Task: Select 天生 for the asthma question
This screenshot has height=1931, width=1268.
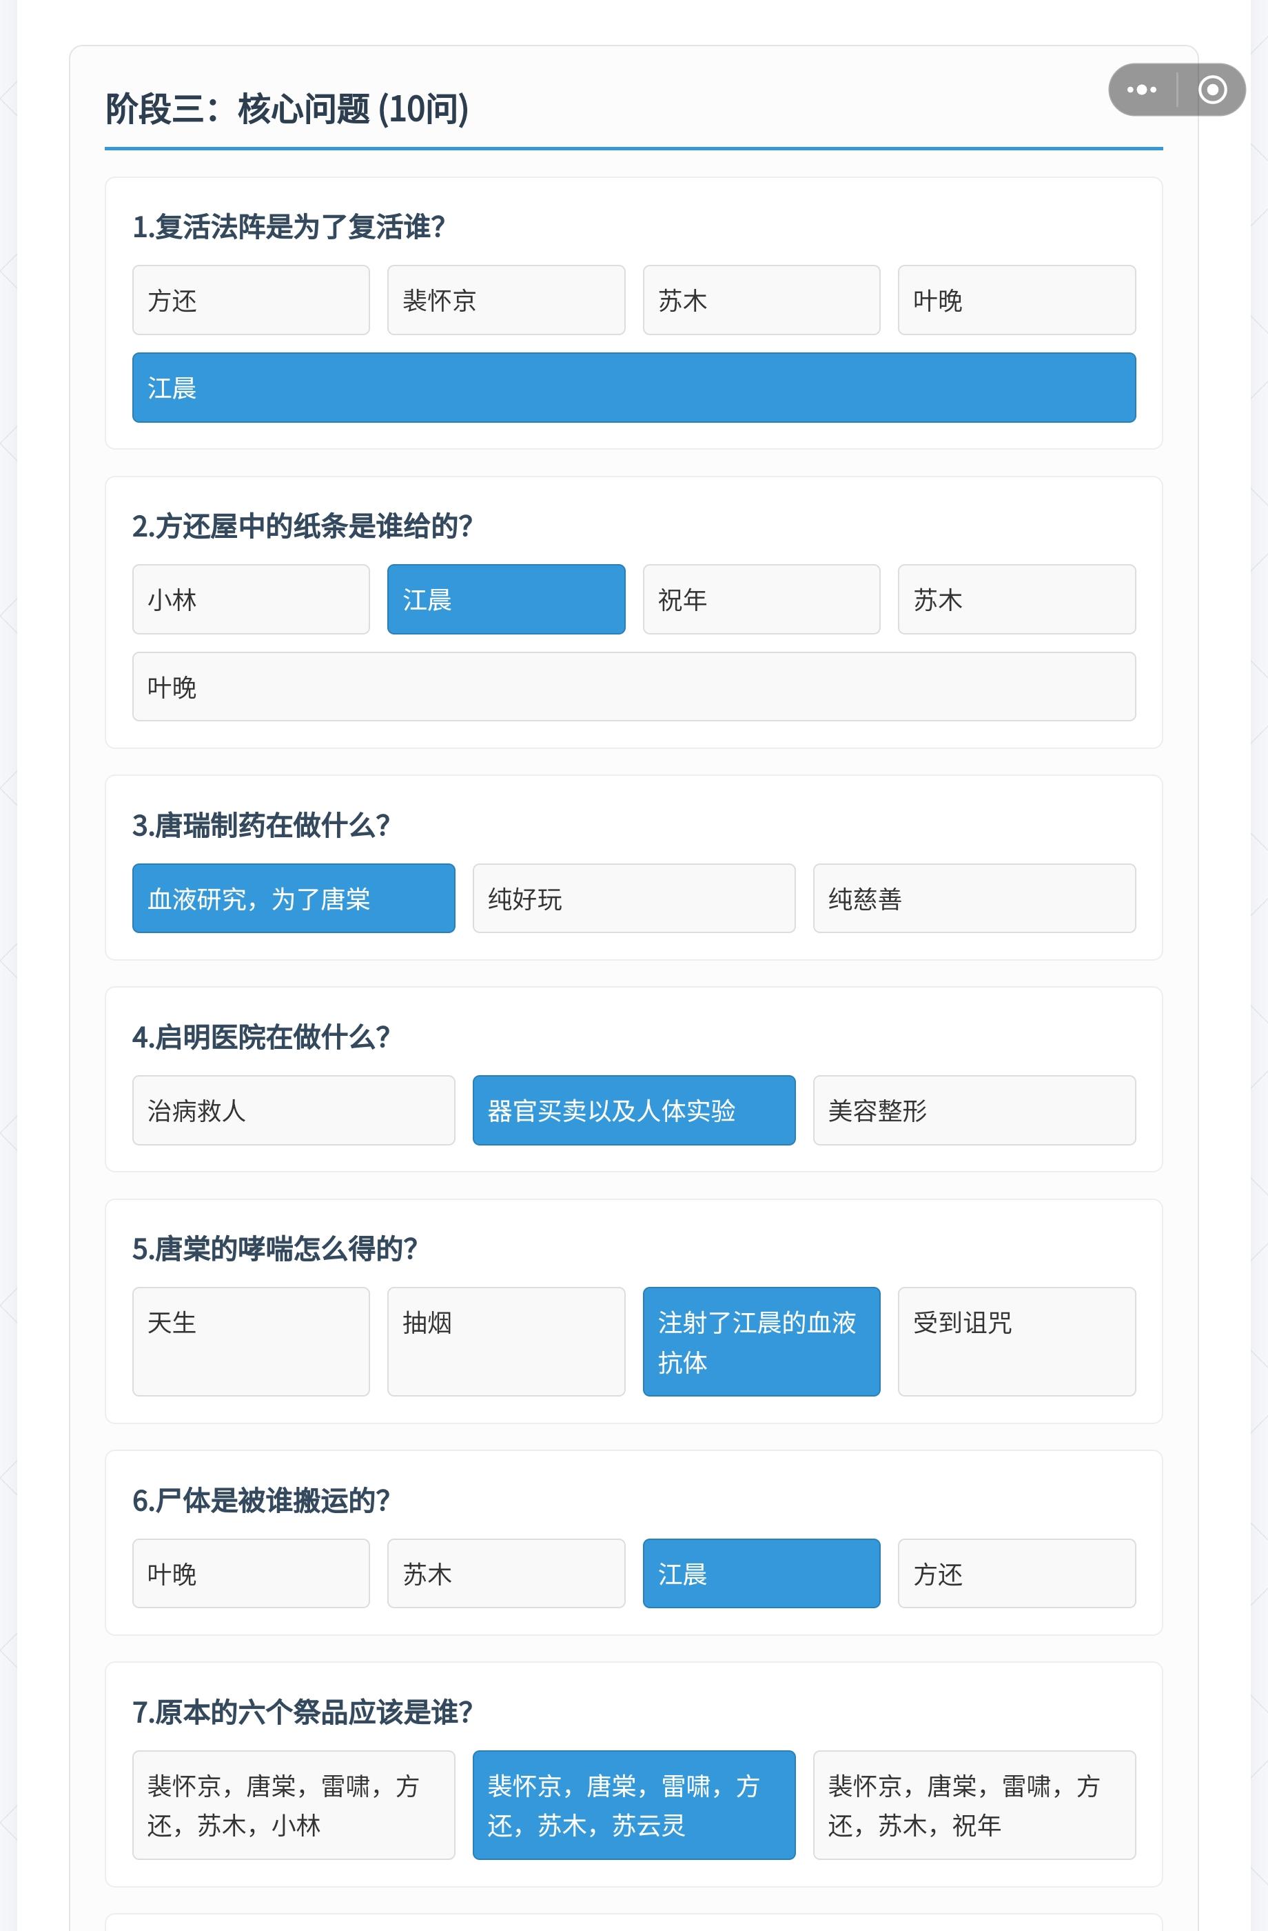Action: tap(251, 1342)
